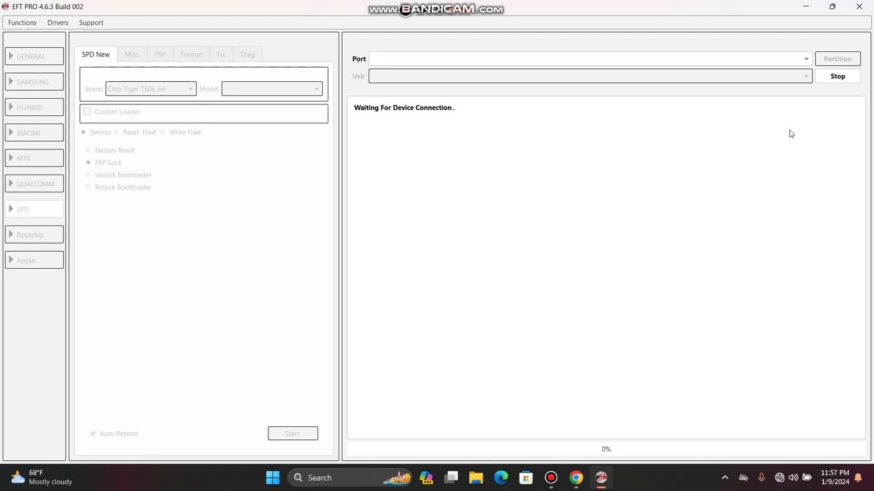Click the EFT Pro title bar app icon
The height and width of the screenshot is (491, 874).
point(5,7)
